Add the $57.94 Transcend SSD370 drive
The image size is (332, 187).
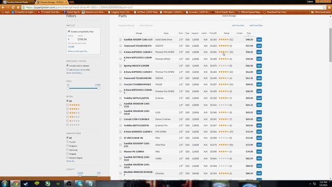point(259,46)
